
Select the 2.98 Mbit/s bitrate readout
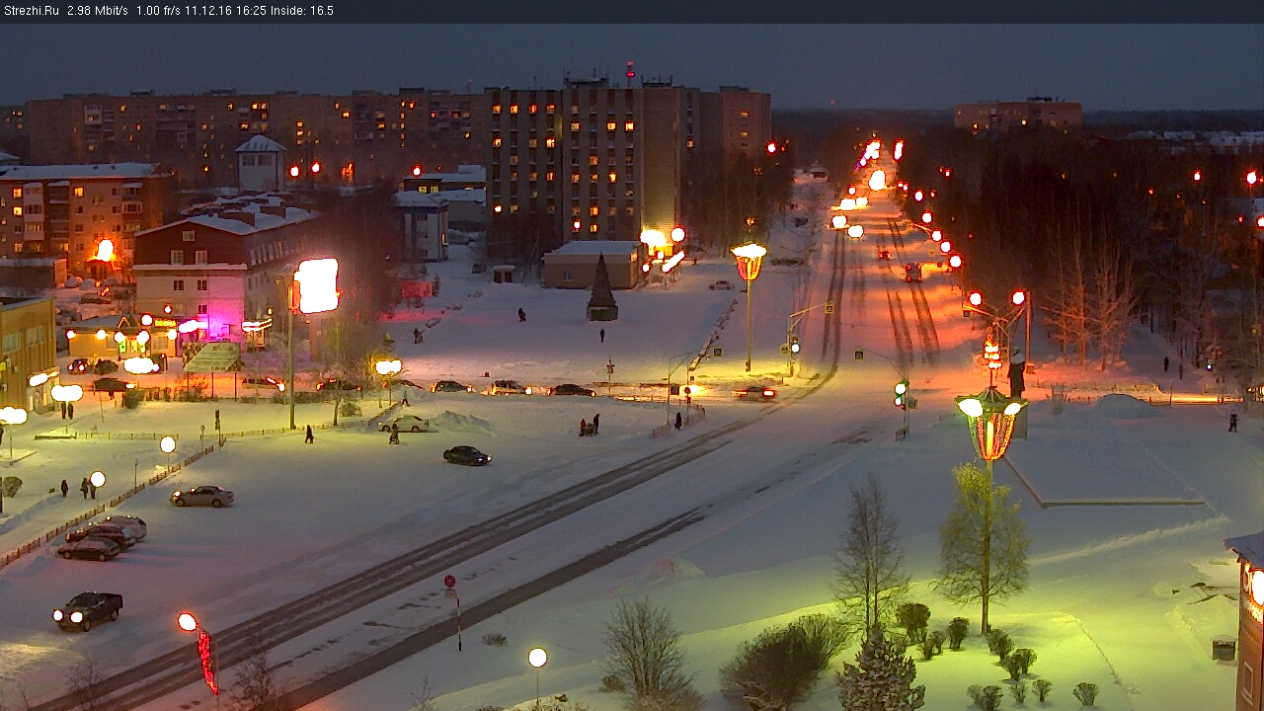pos(98,11)
